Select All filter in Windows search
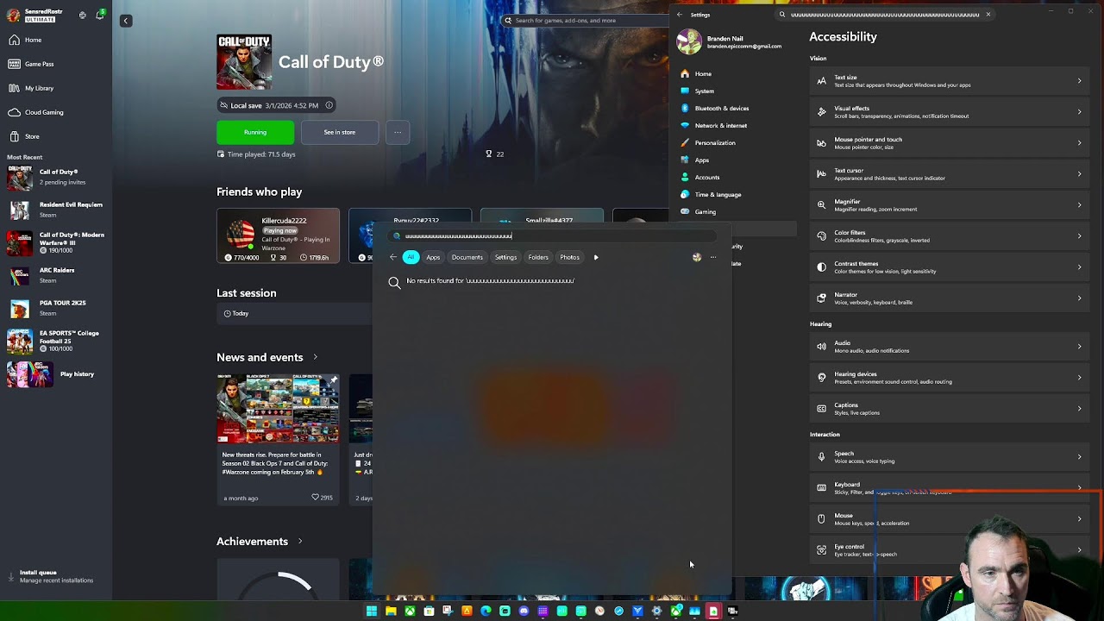The width and height of the screenshot is (1104, 621). click(411, 257)
